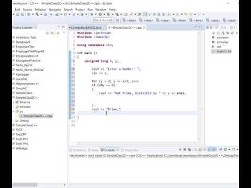Screen dimensions: 251x188
Task: Open the Source menu
Action: pyautogui.click(x=27, y=9)
